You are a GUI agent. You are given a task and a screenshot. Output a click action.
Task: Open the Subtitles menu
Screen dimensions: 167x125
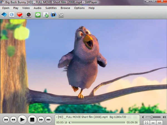(51, 8)
